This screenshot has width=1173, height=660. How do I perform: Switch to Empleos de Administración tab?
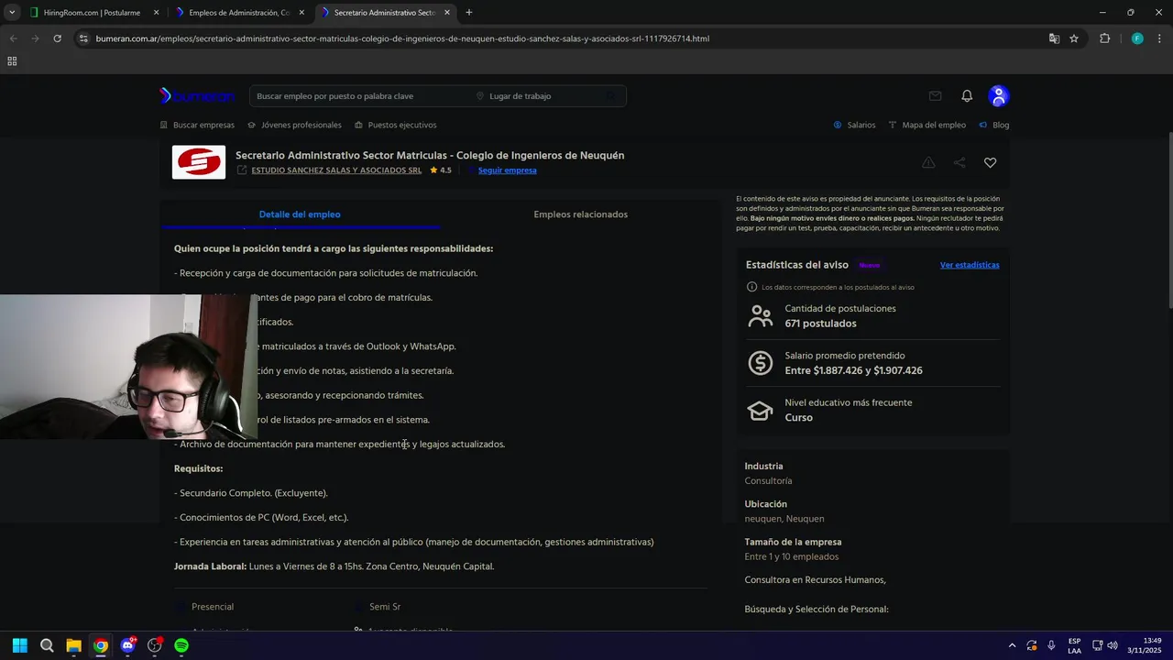[239, 13]
